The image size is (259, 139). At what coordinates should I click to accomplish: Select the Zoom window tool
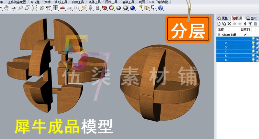pos(28,8)
